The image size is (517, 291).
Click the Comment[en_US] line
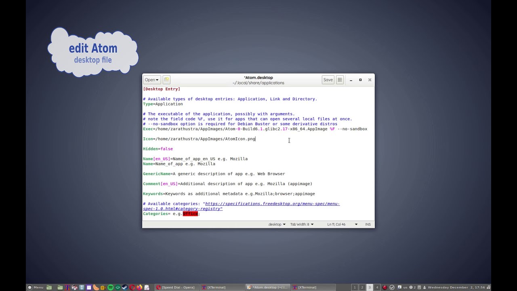[228, 184]
